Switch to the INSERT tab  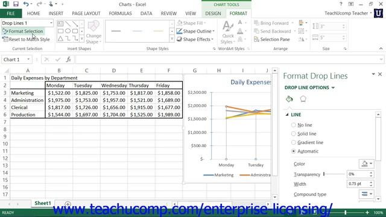pyautogui.click(x=56, y=13)
